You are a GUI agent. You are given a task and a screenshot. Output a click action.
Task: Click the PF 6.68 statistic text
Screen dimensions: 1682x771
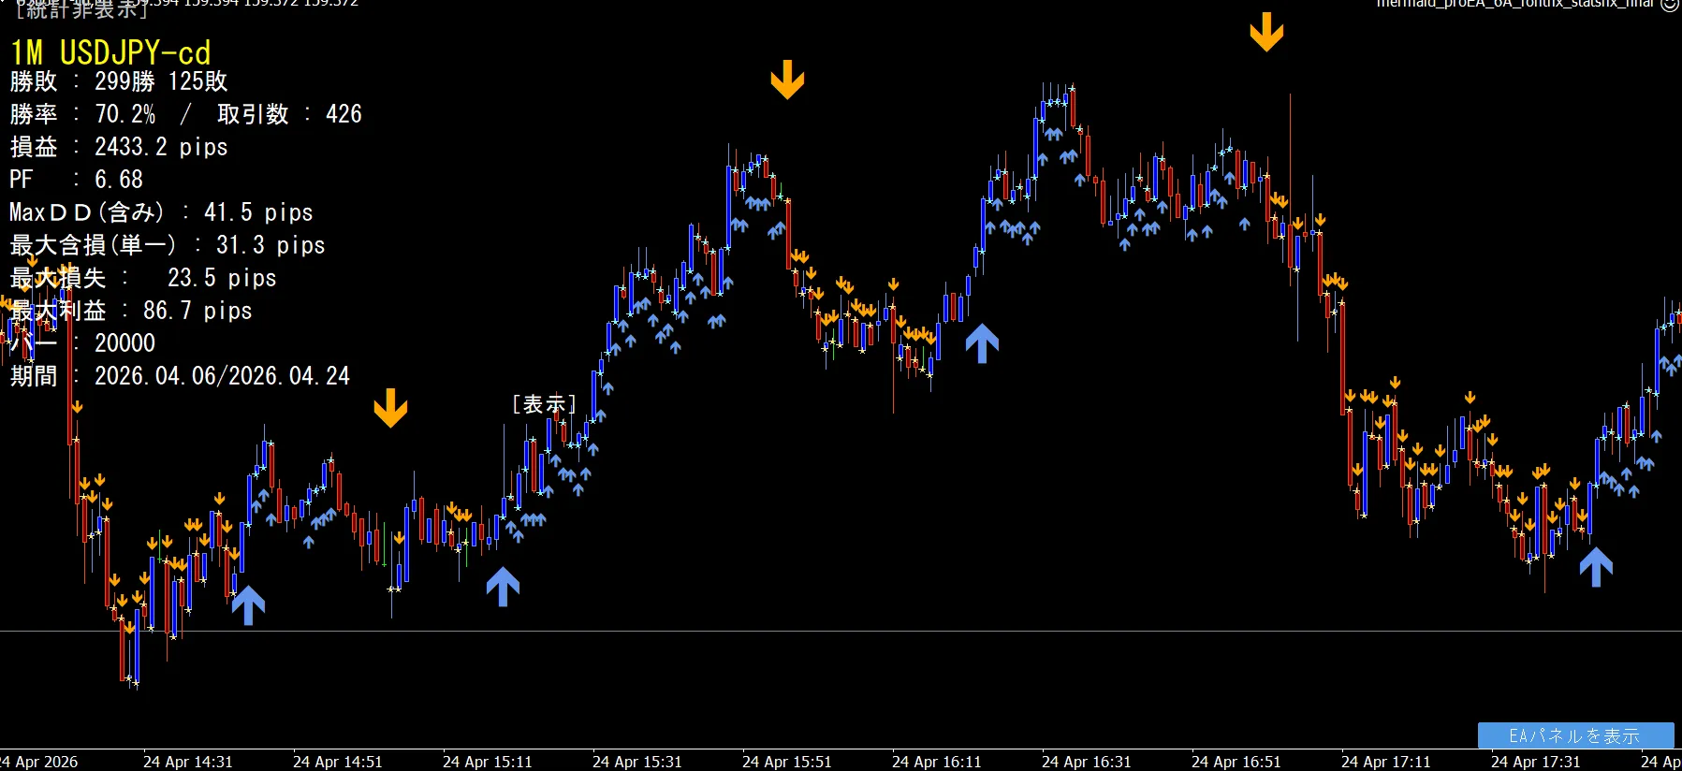[77, 180]
